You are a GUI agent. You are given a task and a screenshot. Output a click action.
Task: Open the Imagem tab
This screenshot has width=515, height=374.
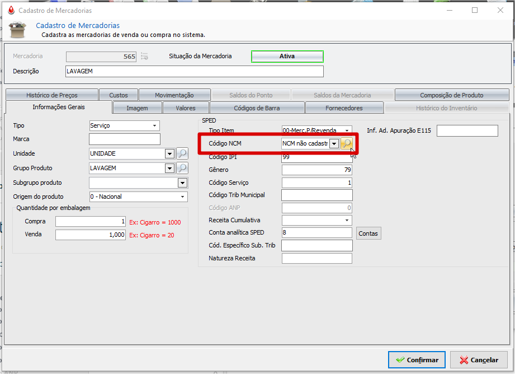[138, 108]
